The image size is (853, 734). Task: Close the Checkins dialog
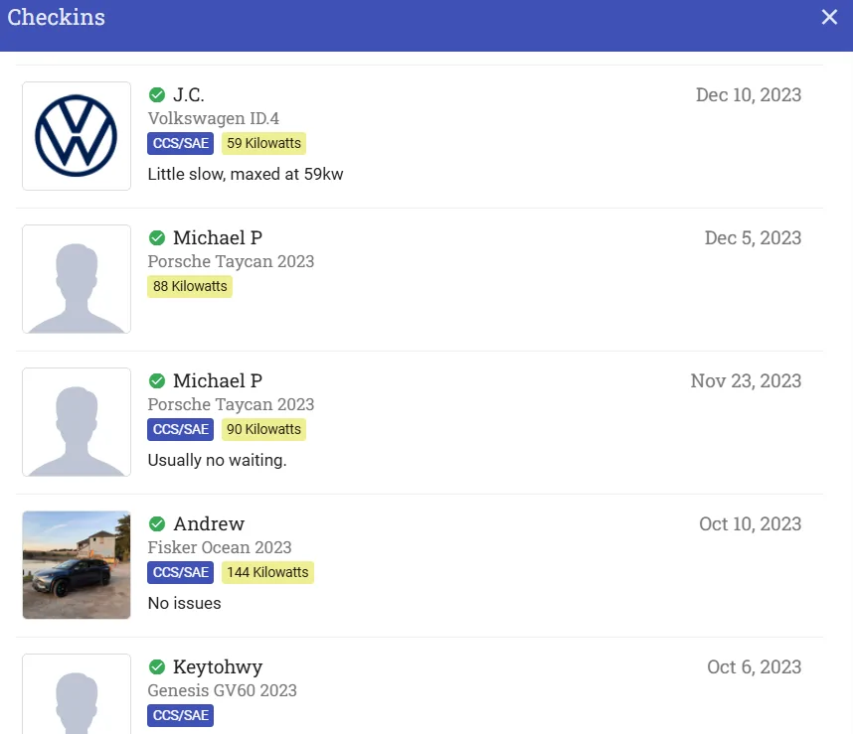pos(829,18)
